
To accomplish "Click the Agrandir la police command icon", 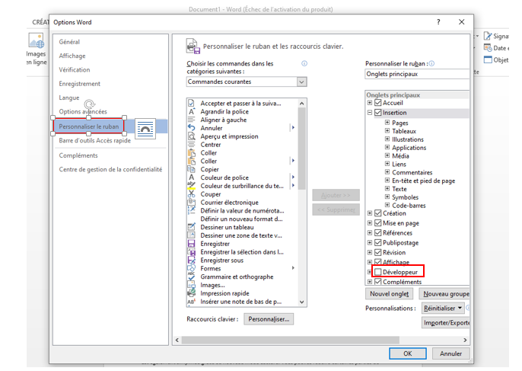I will coord(192,112).
